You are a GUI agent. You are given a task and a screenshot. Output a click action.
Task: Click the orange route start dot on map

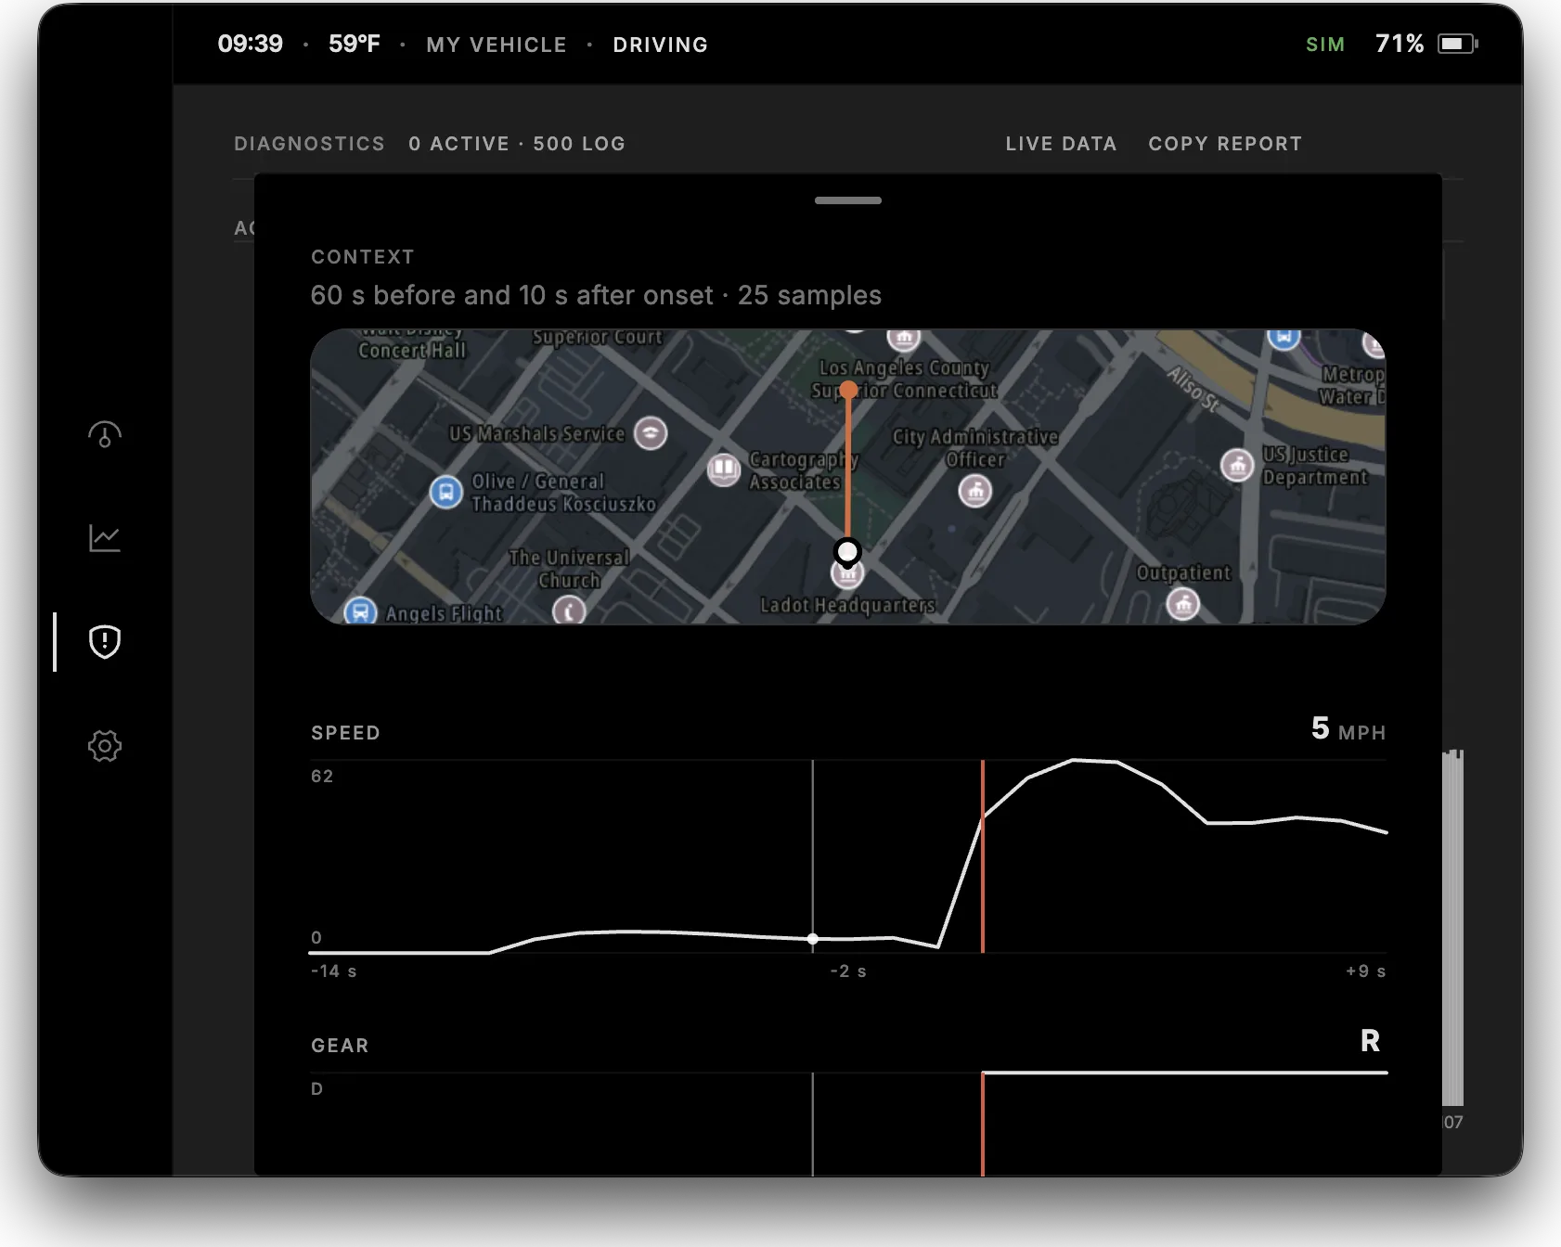[848, 390]
